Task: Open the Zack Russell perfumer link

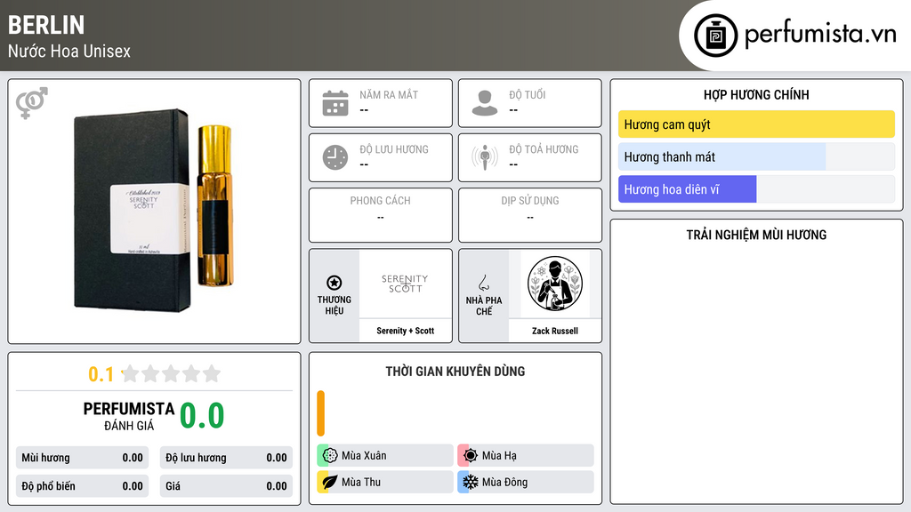Action: [x=555, y=331]
